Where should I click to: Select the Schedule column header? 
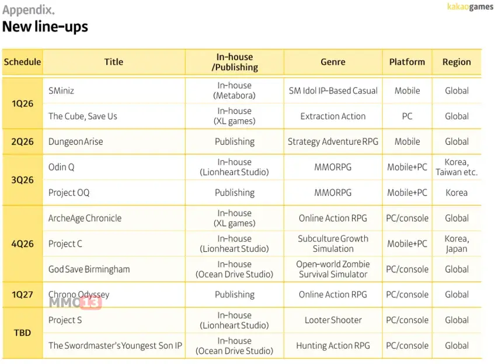click(22, 62)
